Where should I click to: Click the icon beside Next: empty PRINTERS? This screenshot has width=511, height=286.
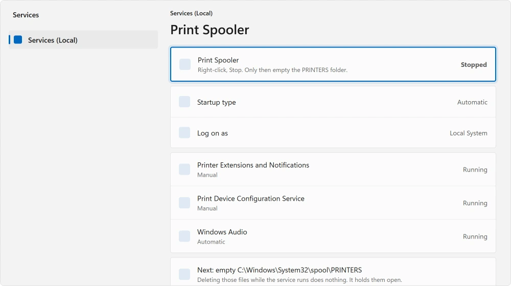pyautogui.click(x=184, y=274)
